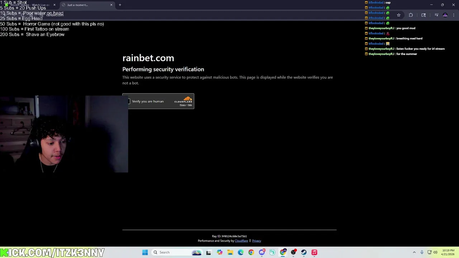Switch to the active Chrome profile window icon
The width and height of the screenshot is (459, 258).
[x=283, y=252]
